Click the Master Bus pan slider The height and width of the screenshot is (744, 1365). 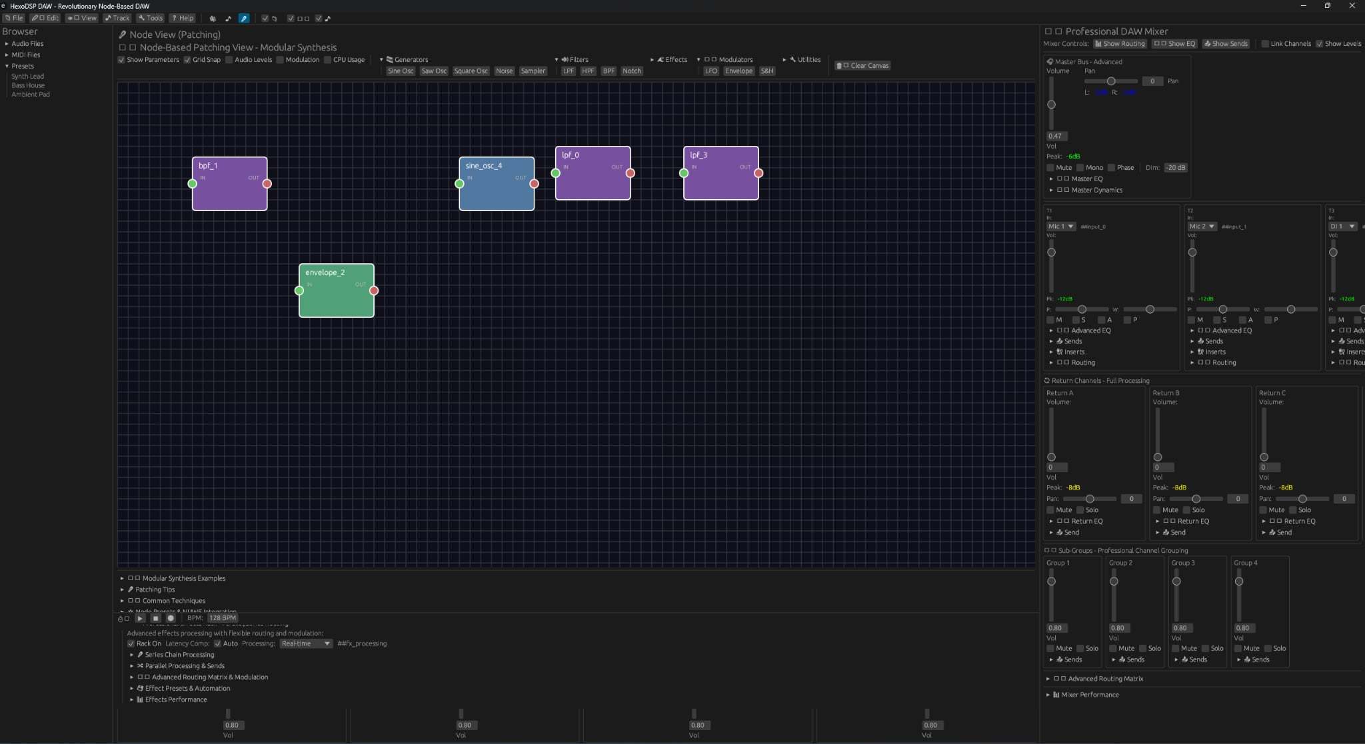click(1110, 81)
